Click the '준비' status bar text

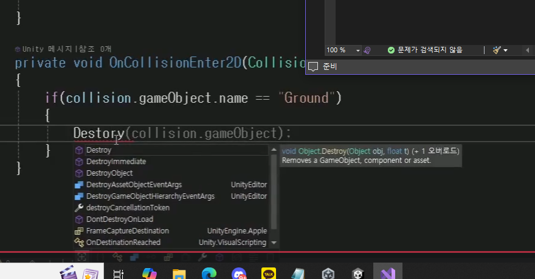pyautogui.click(x=330, y=66)
